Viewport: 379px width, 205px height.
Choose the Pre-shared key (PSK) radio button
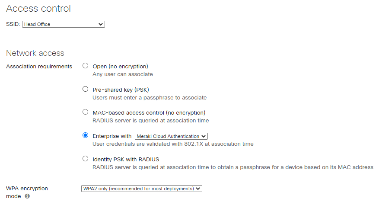[x=85, y=89]
